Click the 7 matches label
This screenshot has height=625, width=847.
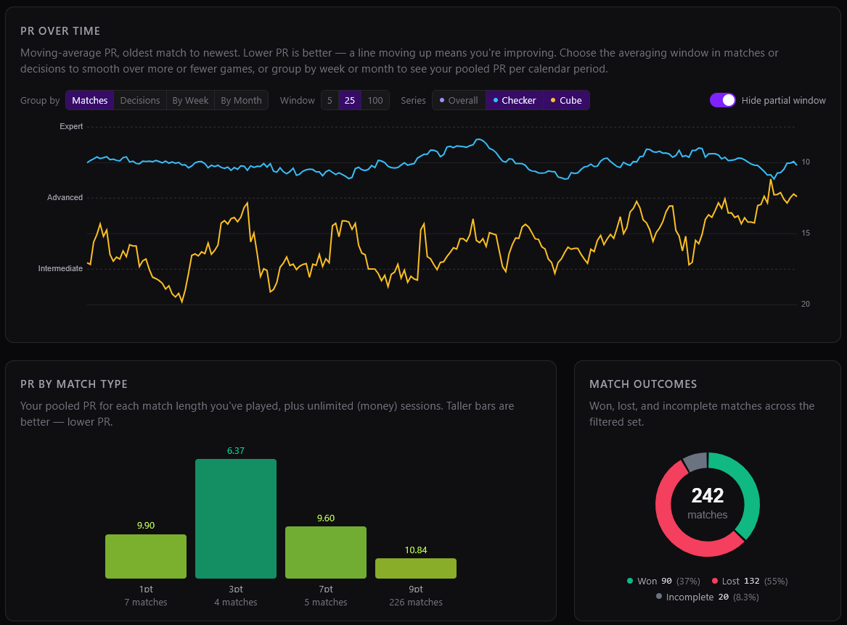[146, 603]
